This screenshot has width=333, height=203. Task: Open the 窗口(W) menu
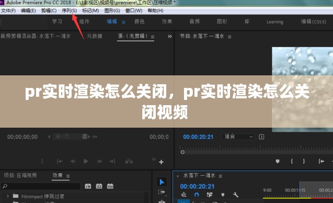(134, 10)
